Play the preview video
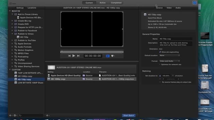This screenshot has width=214, height=120. (x=74, y=56)
